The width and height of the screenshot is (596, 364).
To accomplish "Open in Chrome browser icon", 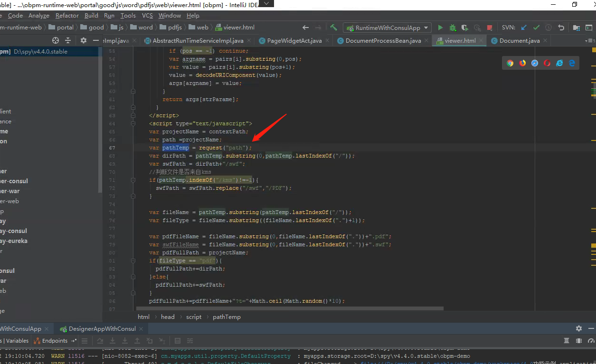I will click(x=510, y=63).
